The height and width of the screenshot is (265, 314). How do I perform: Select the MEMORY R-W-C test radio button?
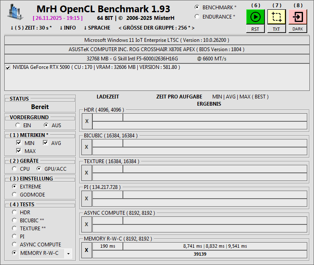(14, 253)
